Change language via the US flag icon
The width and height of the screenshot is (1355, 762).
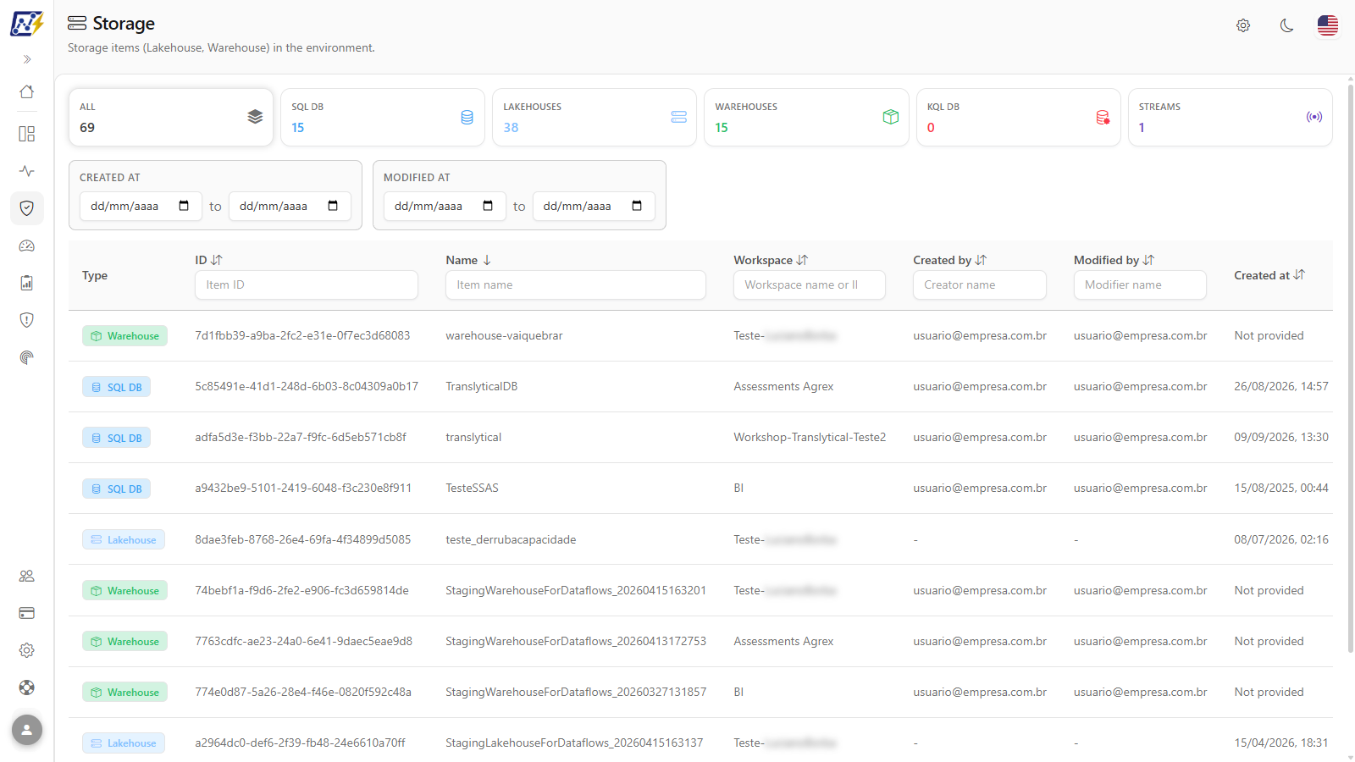[1328, 25]
